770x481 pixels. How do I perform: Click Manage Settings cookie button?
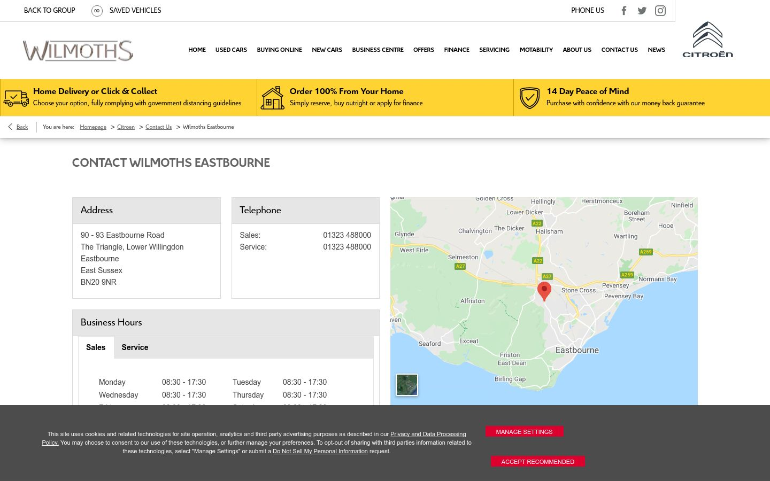point(524,432)
